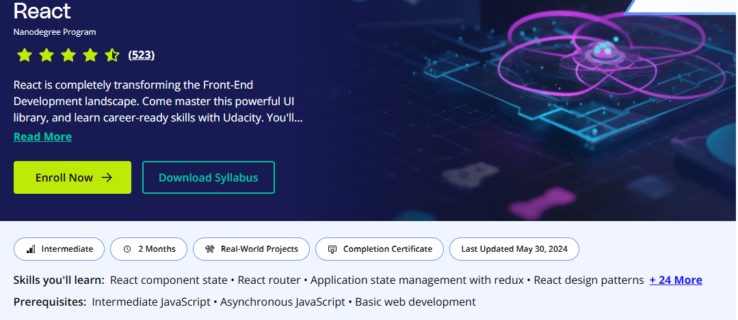Click the React heading title
738x320 pixels.
[x=42, y=12]
